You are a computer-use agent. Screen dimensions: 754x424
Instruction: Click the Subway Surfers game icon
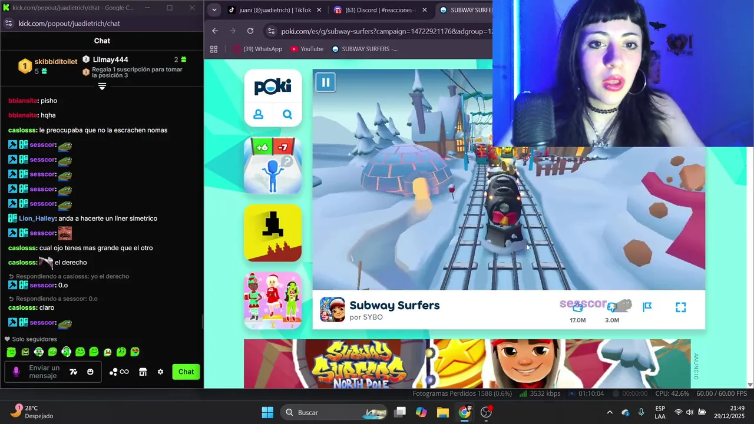pyautogui.click(x=332, y=310)
